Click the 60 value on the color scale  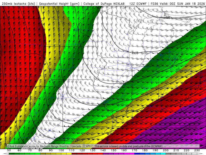20,150
